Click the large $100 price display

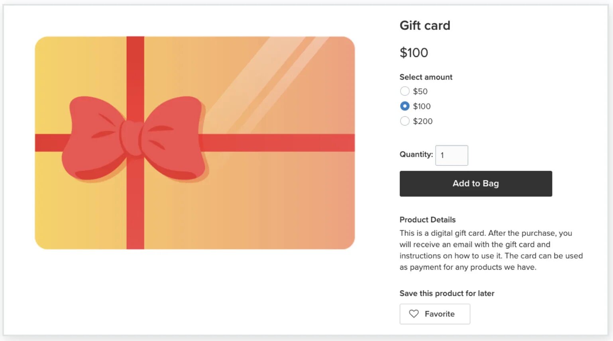point(414,53)
